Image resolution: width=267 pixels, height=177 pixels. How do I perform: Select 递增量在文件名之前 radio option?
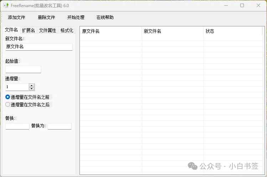pyautogui.click(x=27, y=97)
